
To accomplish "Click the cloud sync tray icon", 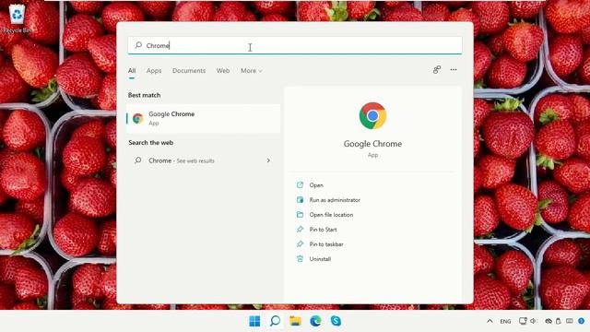I will click(549, 321).
